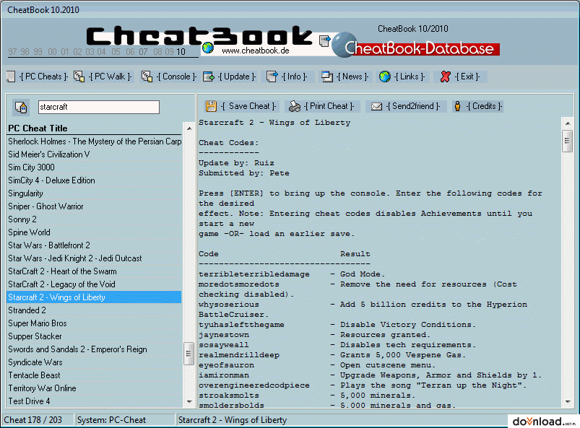This screenshot has height=428, width=580.
Task: Select Spine World in the list
Action: pos(95,232)
